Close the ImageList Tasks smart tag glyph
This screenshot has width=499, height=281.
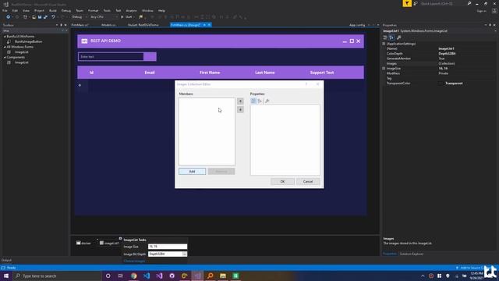(120, 238)
